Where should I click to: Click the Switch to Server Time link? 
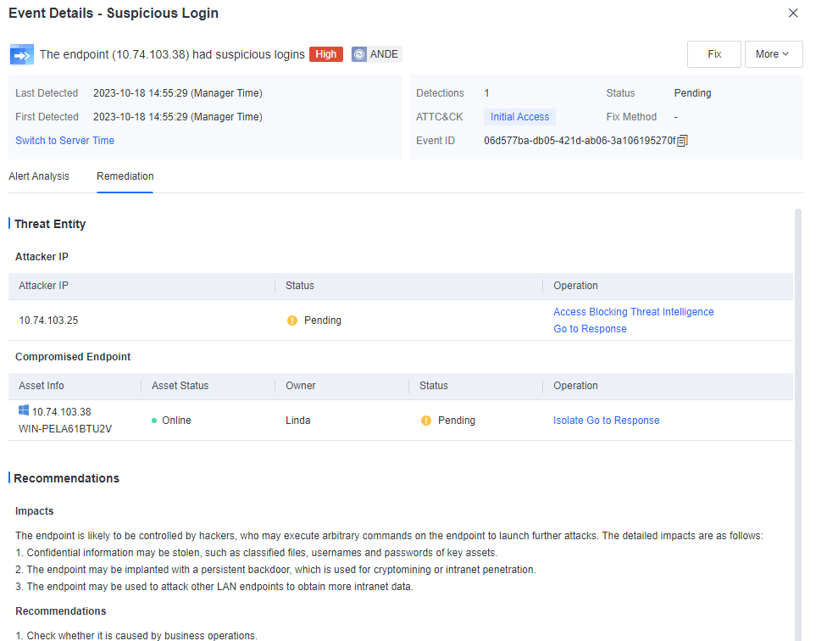click(65, 141)
